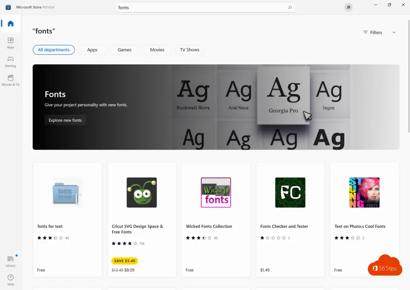Switch to the Apps filter tab
410x290 pixels.
pyautogui.click(x=92, y=50)
